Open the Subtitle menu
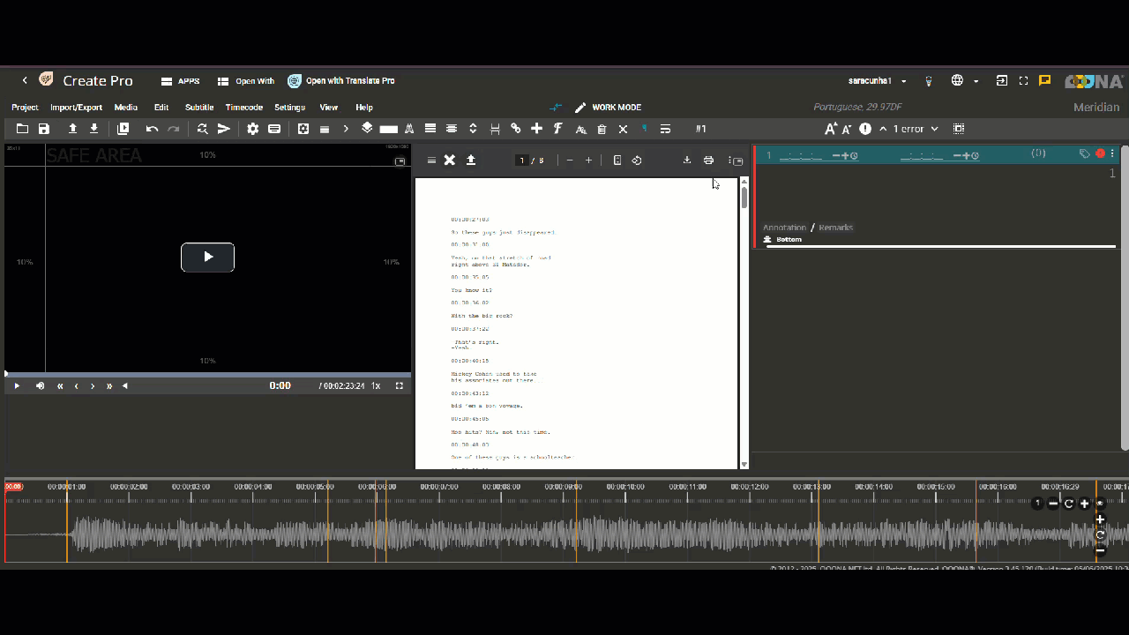Viewport: 1129px width, 635px height. [198, 108]
